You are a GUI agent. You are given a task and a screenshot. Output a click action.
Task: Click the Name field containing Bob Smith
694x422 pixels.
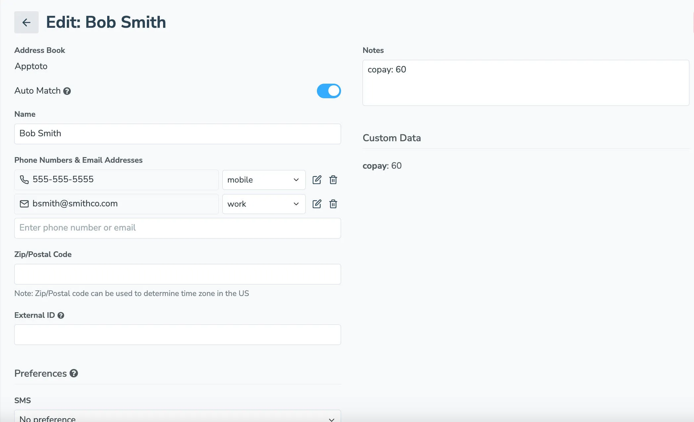pos(177,134)
